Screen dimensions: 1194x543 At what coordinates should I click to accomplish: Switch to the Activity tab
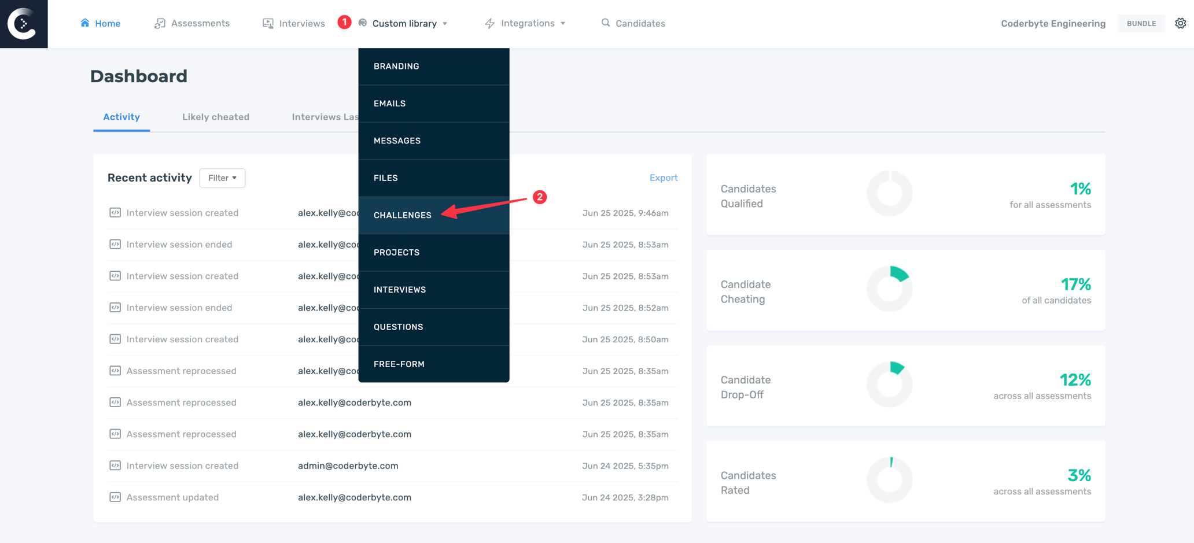pos(121,117)
